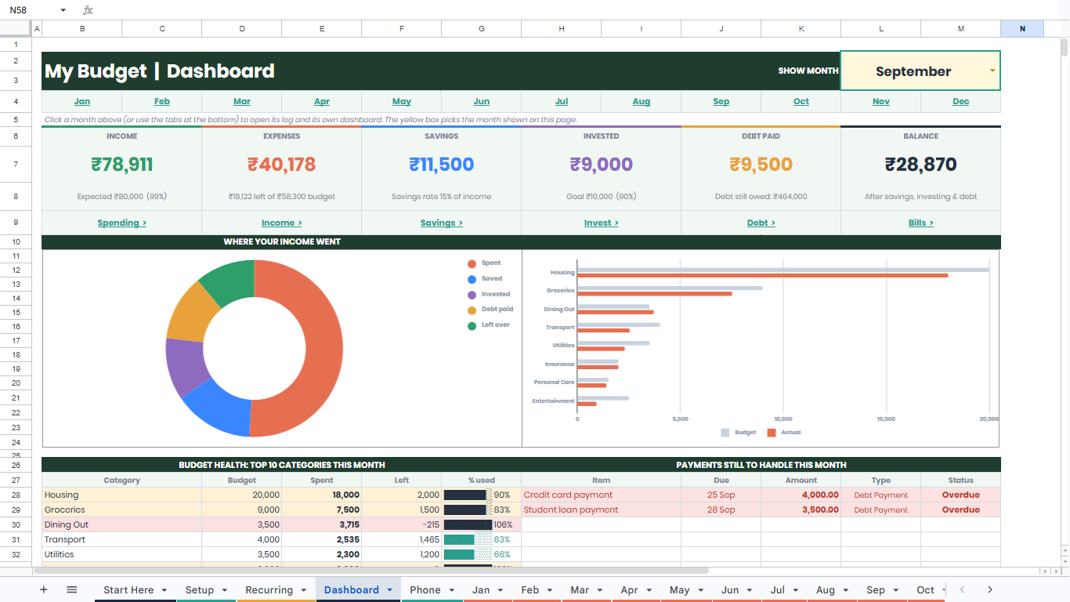Select the Dining Out category cell

click(121, 524)
